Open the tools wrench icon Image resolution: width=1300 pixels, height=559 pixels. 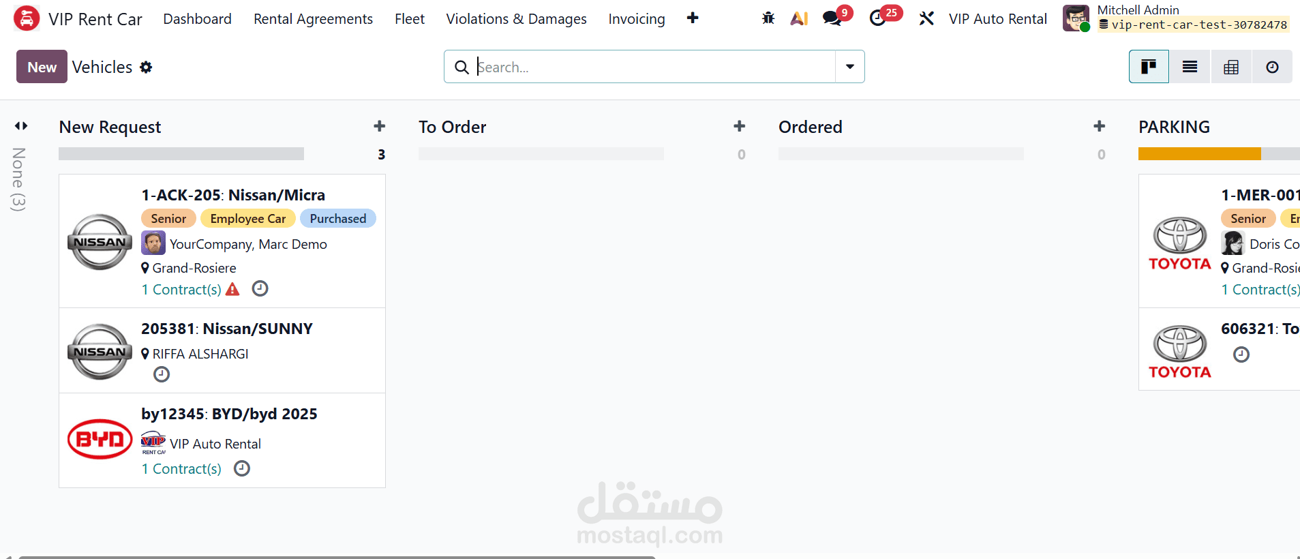pos(926,18)
